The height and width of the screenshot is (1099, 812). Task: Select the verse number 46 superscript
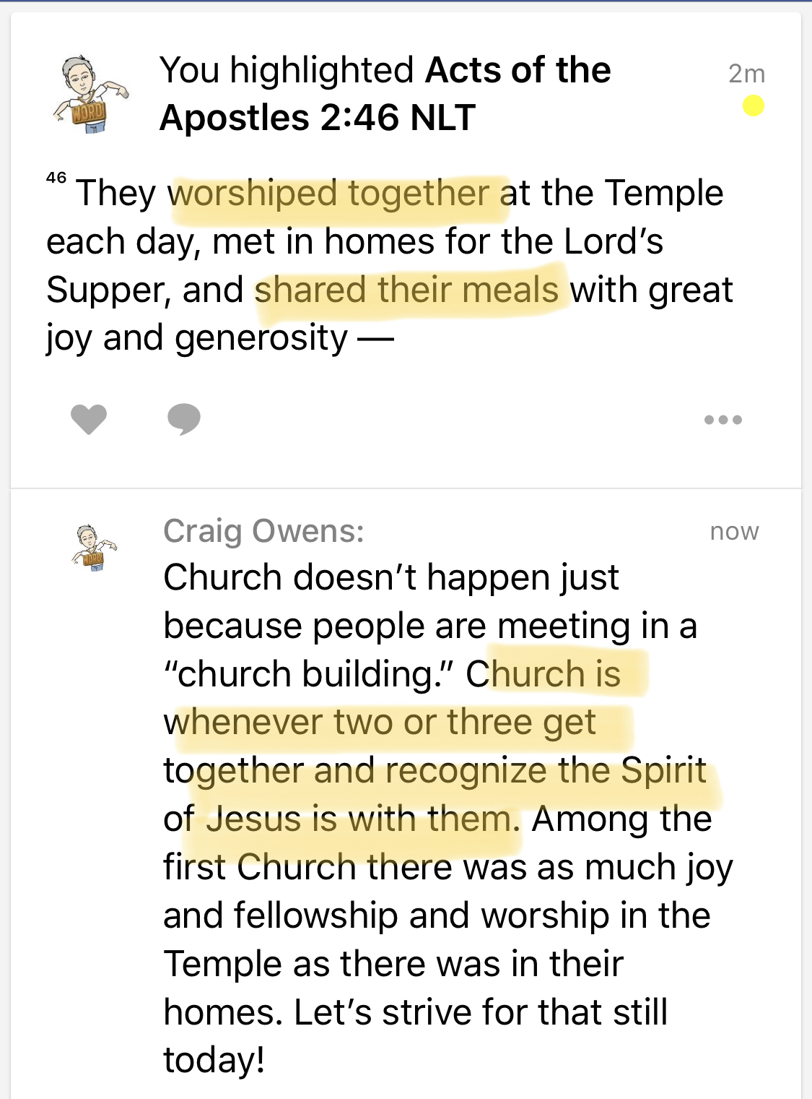(x=56, y=178)
